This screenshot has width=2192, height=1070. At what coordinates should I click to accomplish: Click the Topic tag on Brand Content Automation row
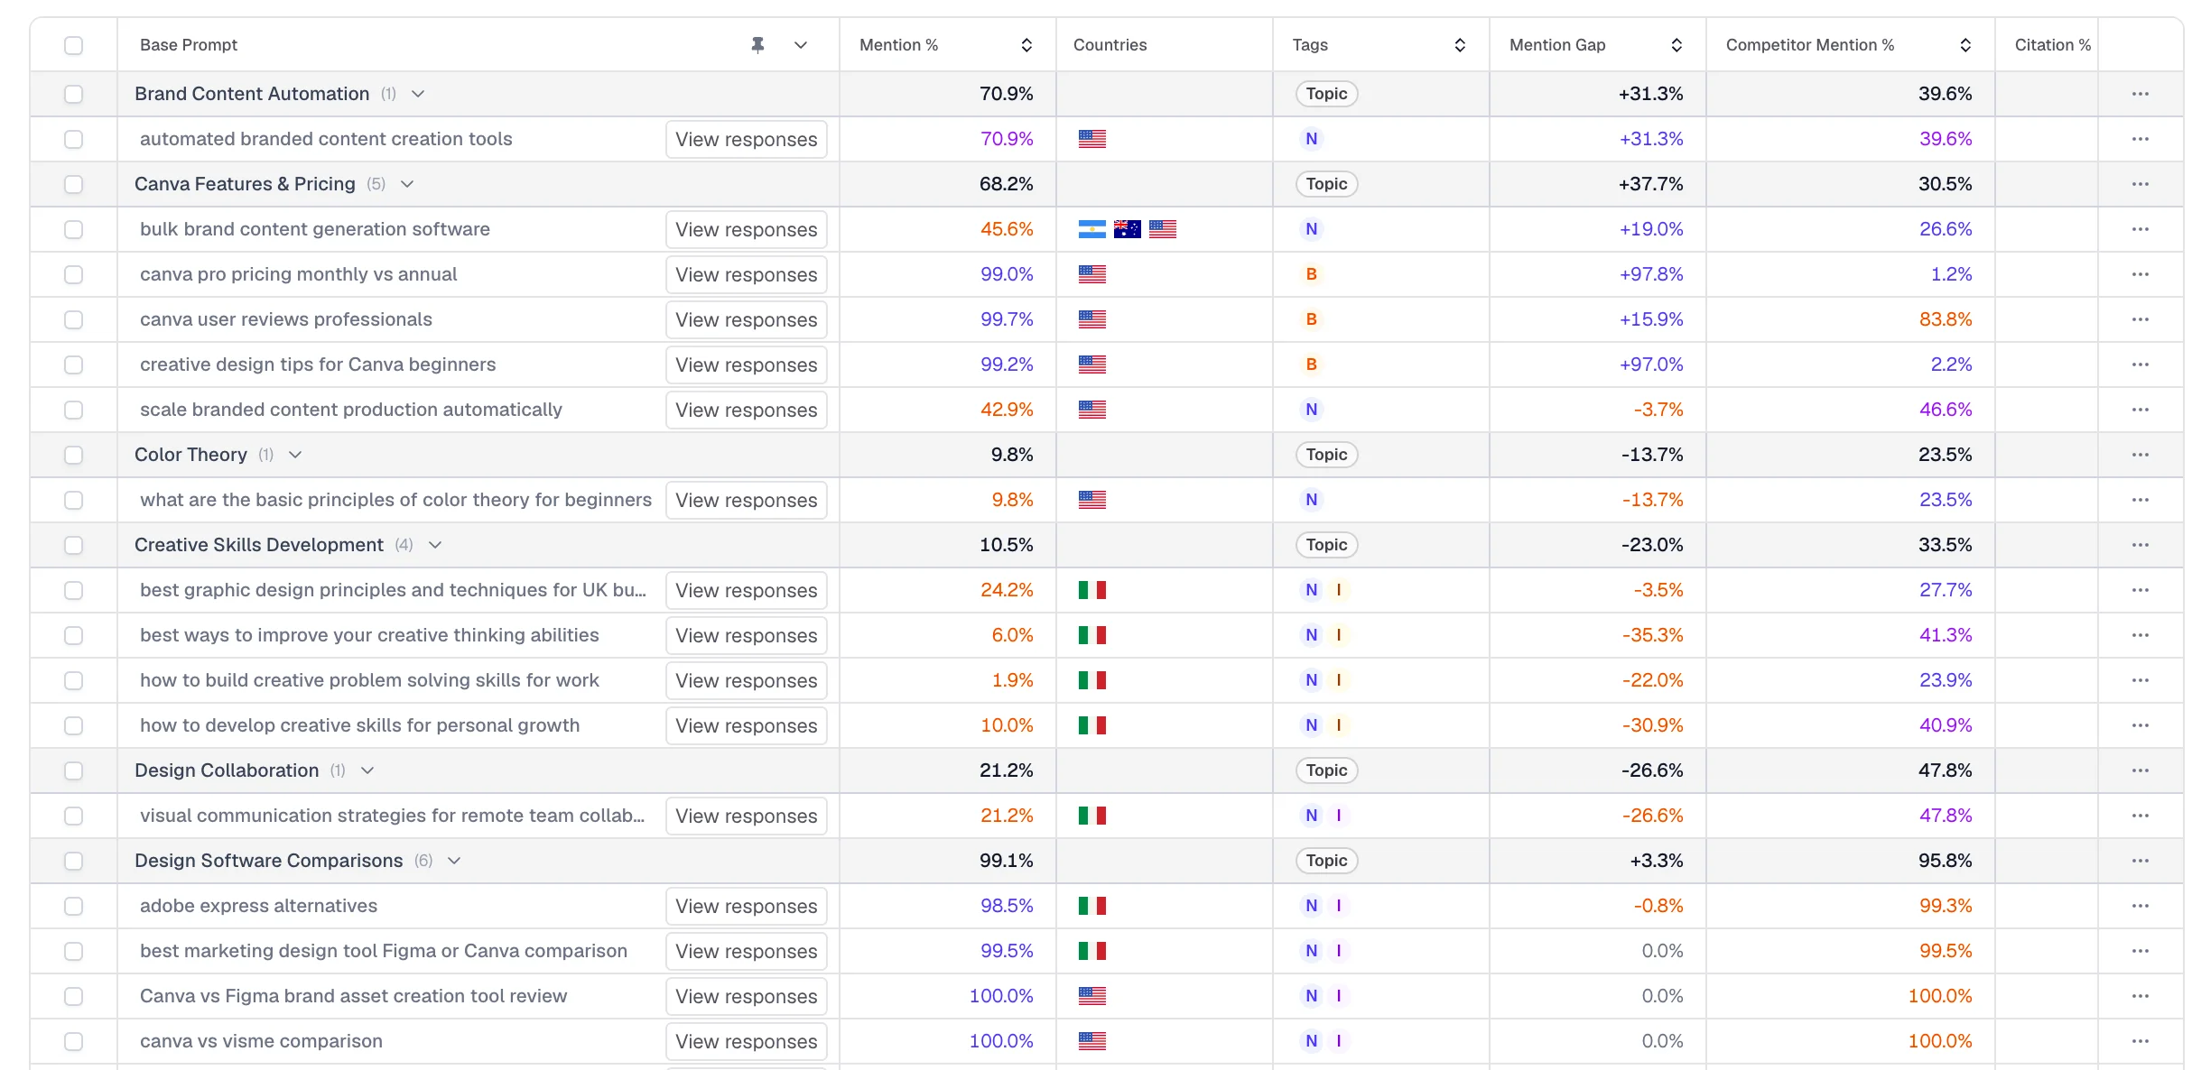[x=1326, y=94]
